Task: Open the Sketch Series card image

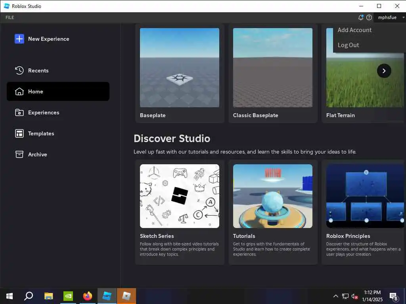Action: click(x=180, y=196)
